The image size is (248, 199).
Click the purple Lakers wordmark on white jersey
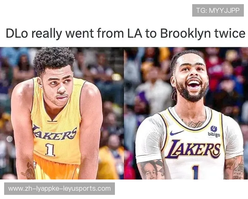pyautogui.click(x=193, y=149)
